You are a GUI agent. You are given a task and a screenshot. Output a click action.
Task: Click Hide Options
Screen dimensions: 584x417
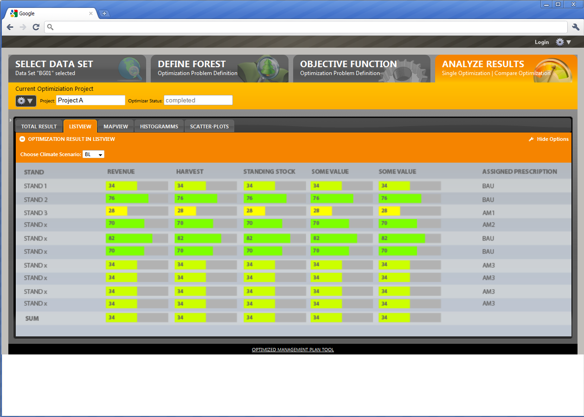(x=549, y=139)
